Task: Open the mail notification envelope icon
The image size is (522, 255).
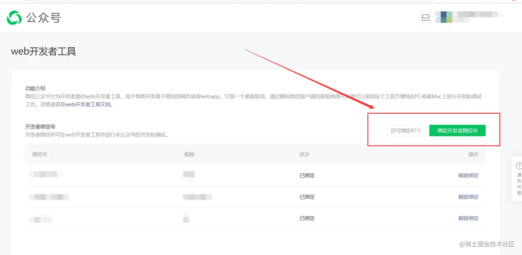Action: 426,18
